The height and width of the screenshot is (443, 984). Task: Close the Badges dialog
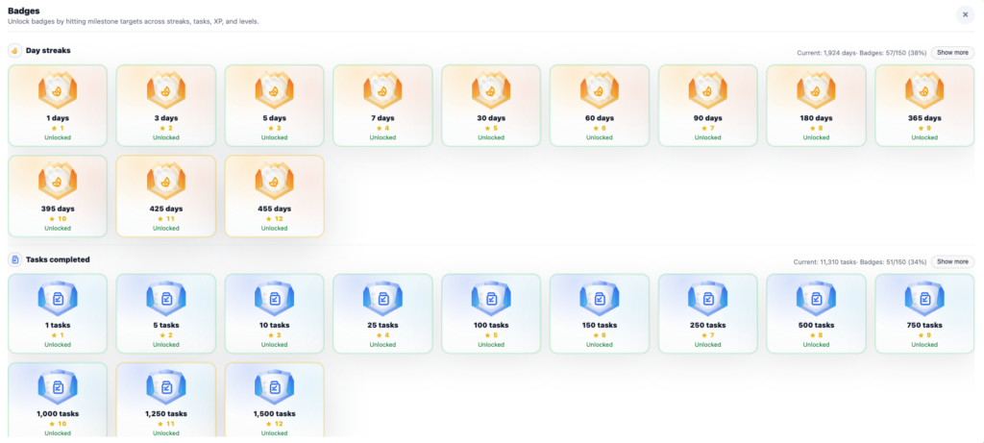965,14
